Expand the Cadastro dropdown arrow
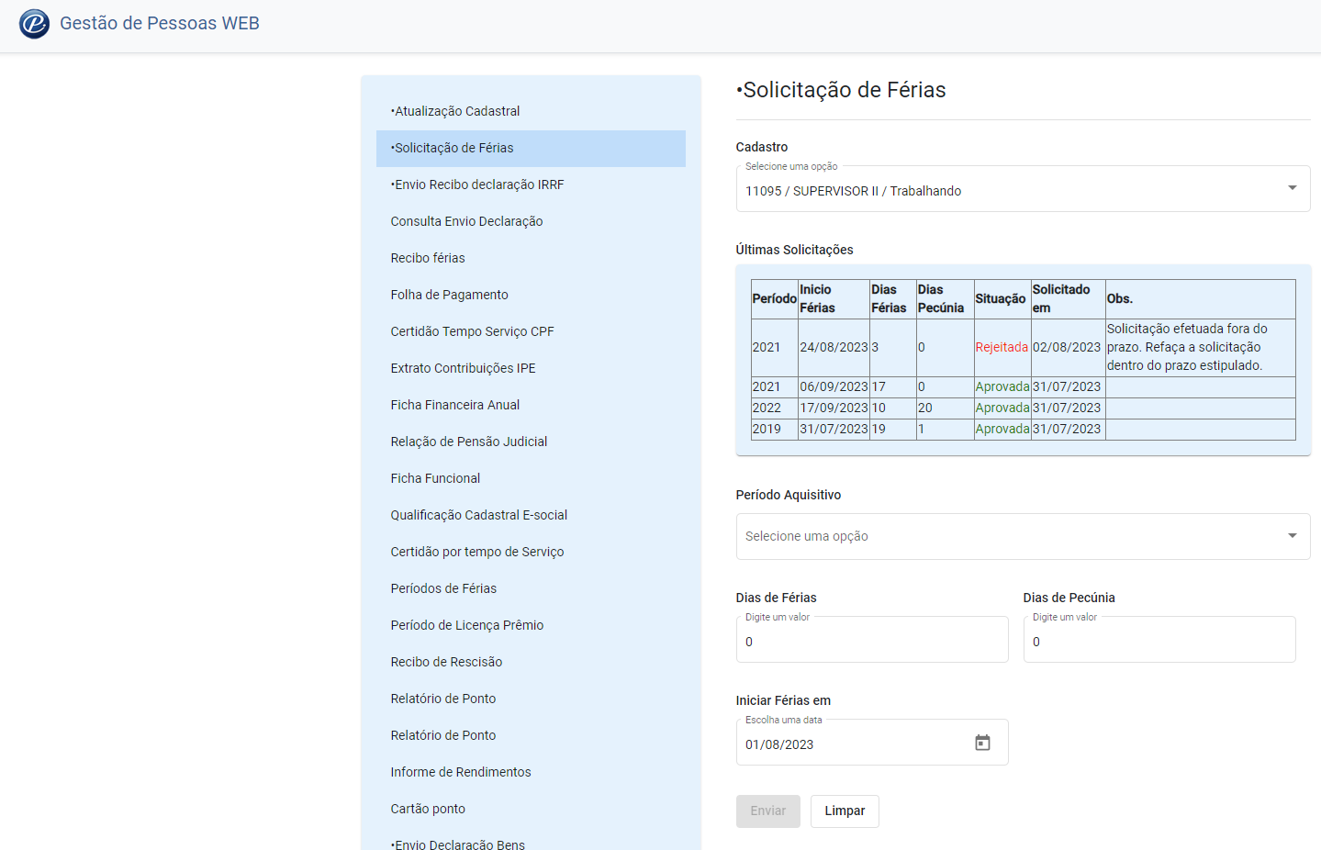This screenshot has width=1321, height=850. click(1292, 188)
